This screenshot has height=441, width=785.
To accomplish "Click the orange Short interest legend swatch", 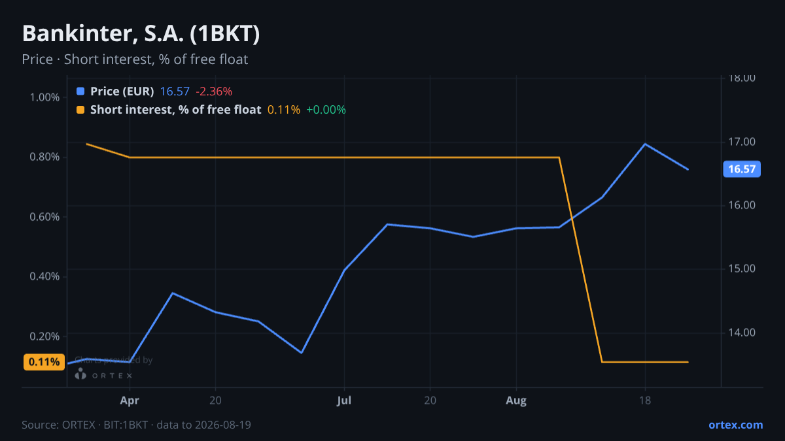I will [x=80, y=110].
